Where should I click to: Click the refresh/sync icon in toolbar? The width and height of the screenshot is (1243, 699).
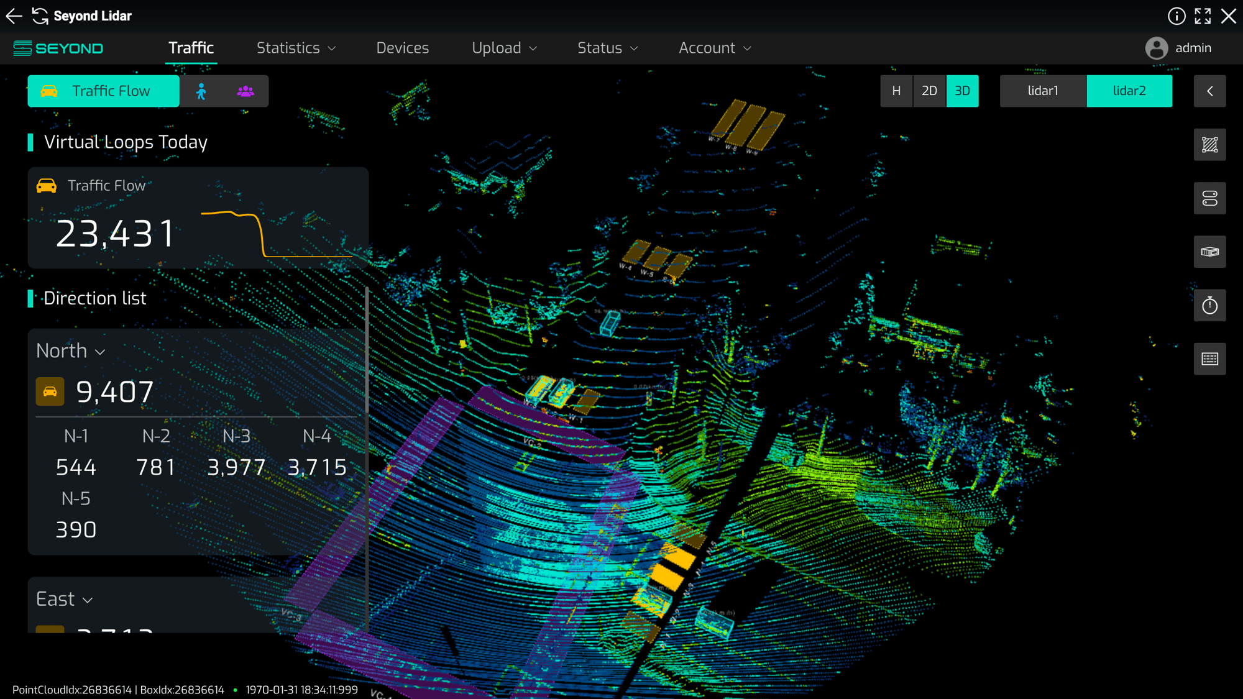(40, 16)
